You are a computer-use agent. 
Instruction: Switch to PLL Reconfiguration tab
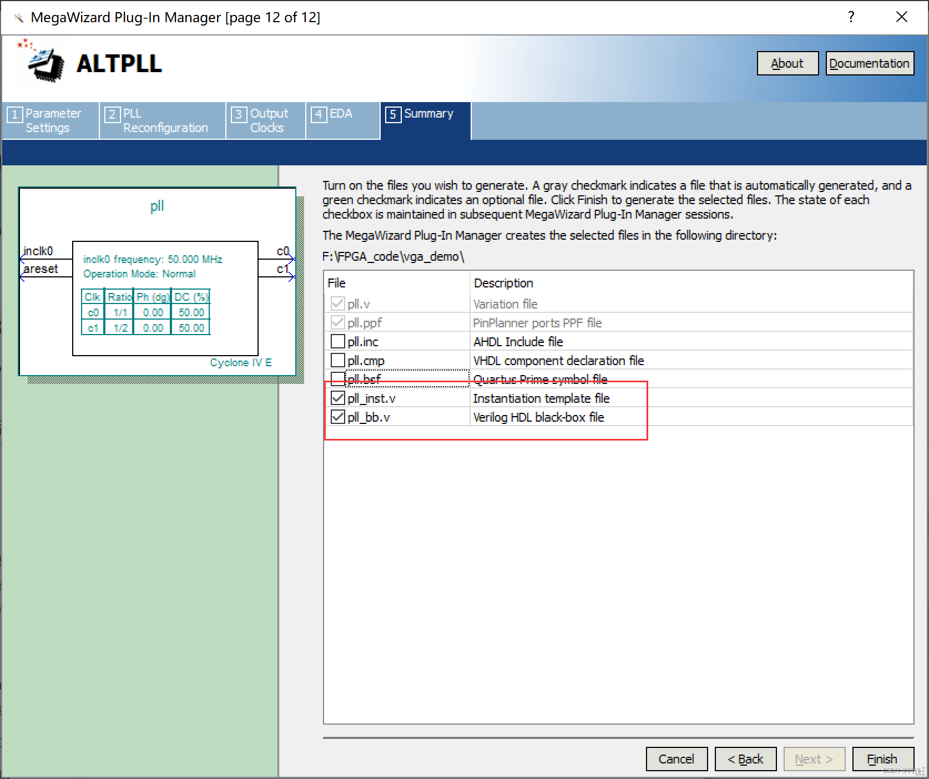[x=163, y=120]
